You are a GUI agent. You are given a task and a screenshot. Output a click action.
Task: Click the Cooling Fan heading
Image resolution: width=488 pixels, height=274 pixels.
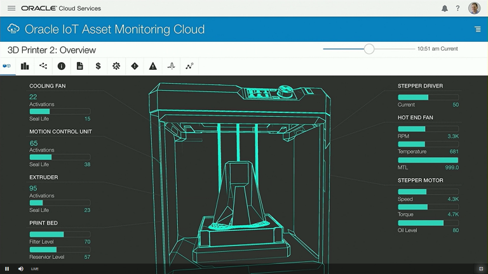(47, 86)
